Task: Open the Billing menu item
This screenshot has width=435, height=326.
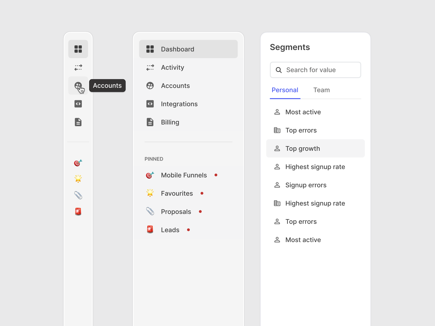Action: [x=170, y=122]
